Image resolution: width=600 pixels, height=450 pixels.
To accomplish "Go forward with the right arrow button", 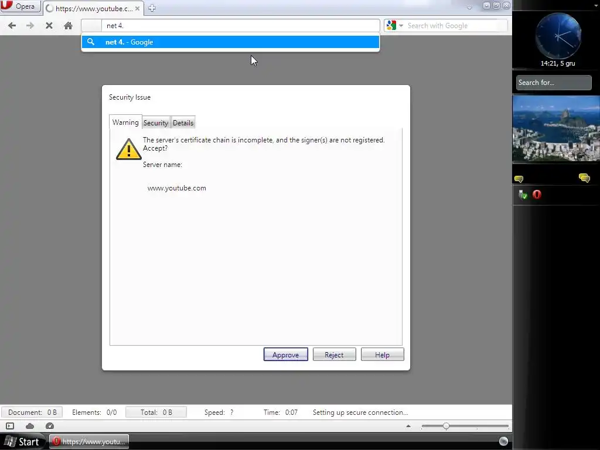I will click(x=30, y=26).
